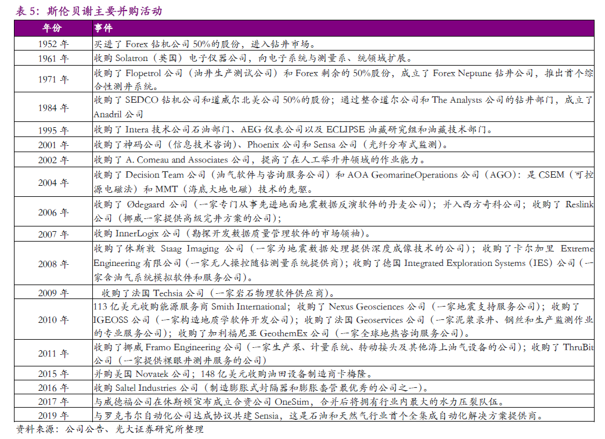Click the table title '表 5: 斯伦贝谢主要并购活动'

pos(89,11)
